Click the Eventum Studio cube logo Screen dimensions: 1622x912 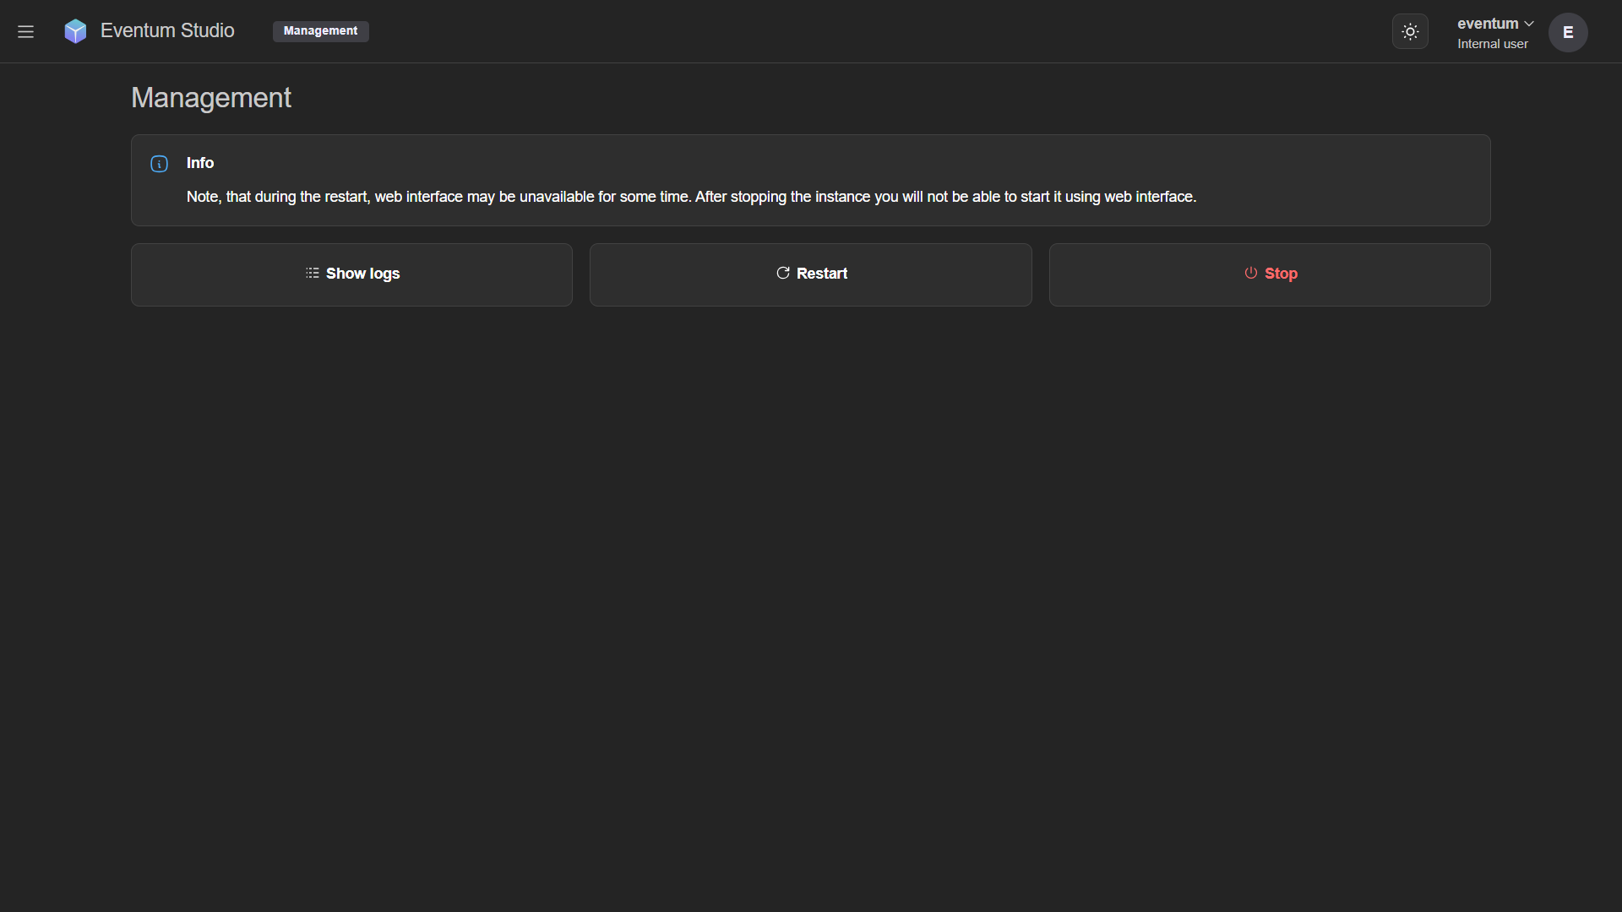75,31
